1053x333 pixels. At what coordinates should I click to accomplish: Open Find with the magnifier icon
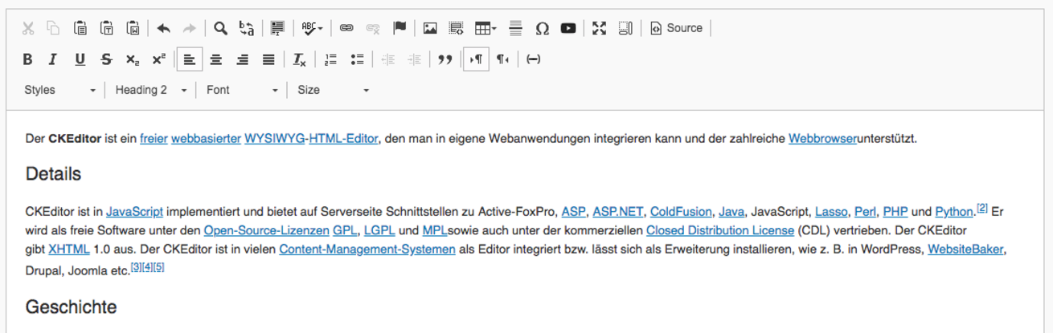pos(220,28)
